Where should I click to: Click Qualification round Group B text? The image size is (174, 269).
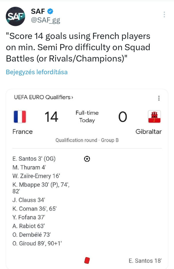87,140
